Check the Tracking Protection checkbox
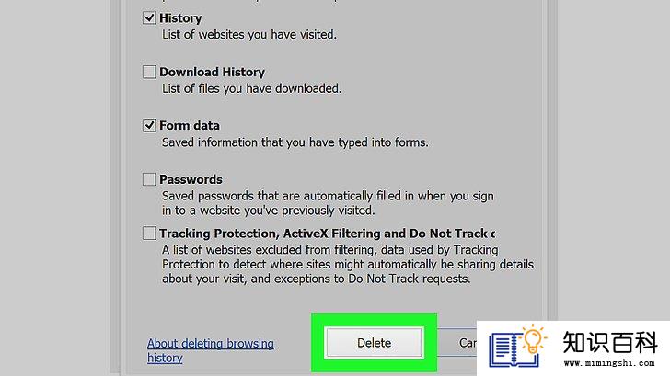This screenshot has height=376, width=670. [149, 233]
